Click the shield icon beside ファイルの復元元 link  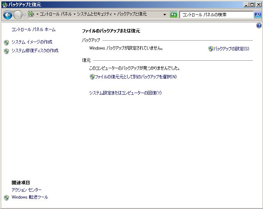92,77
